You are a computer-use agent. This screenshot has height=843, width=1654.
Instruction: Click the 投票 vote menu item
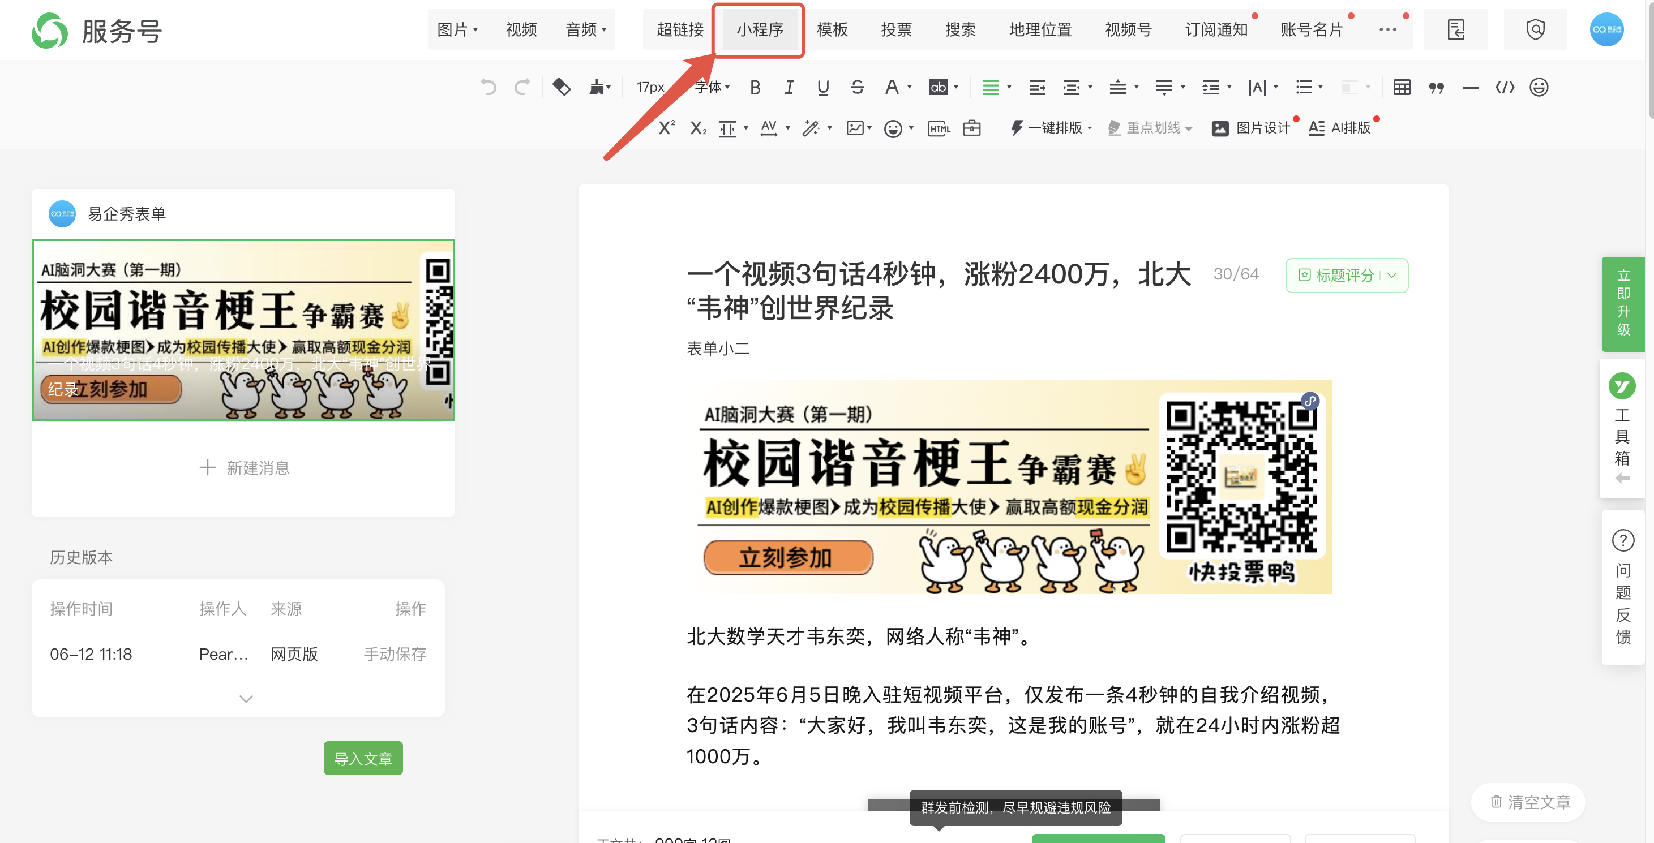tap(897, 29)
